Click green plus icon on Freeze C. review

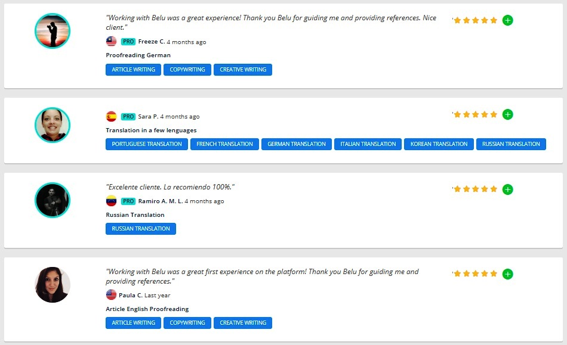click(x=507, y=20)
